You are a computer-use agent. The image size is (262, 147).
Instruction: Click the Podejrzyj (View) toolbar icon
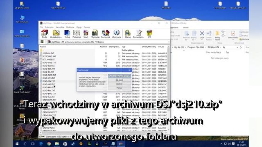click(77, 34)
